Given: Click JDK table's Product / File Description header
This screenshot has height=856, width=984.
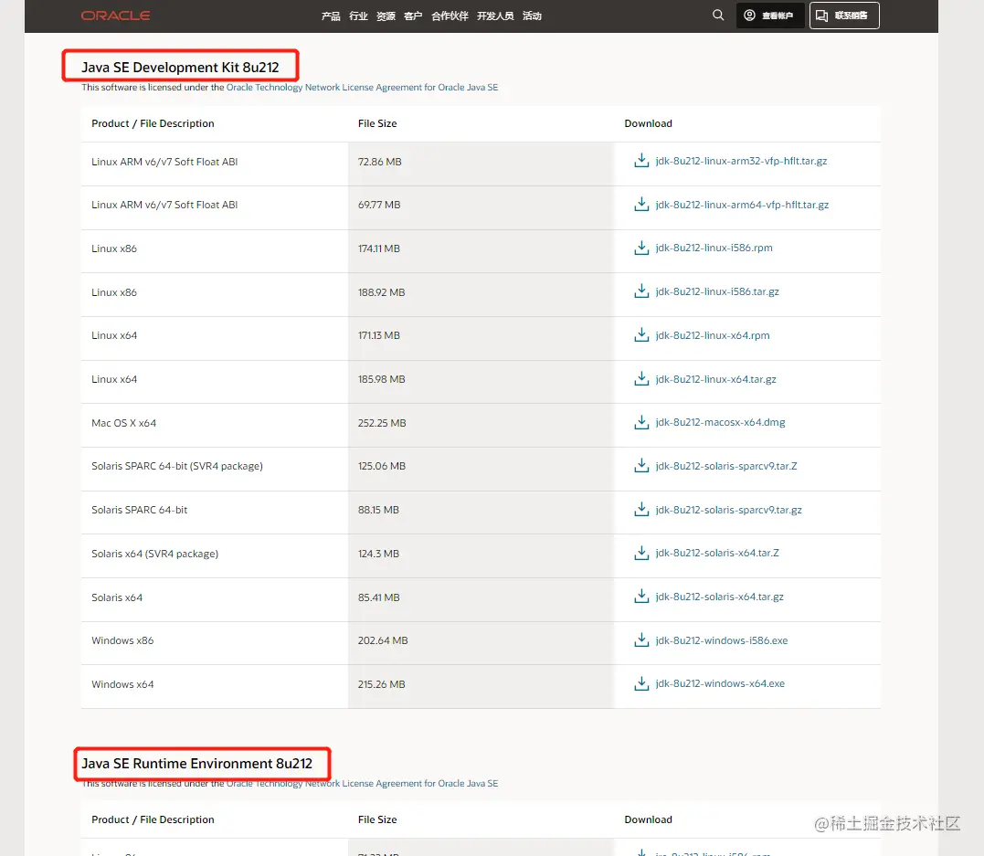Looking at the screenshot, I should [153, 123].
